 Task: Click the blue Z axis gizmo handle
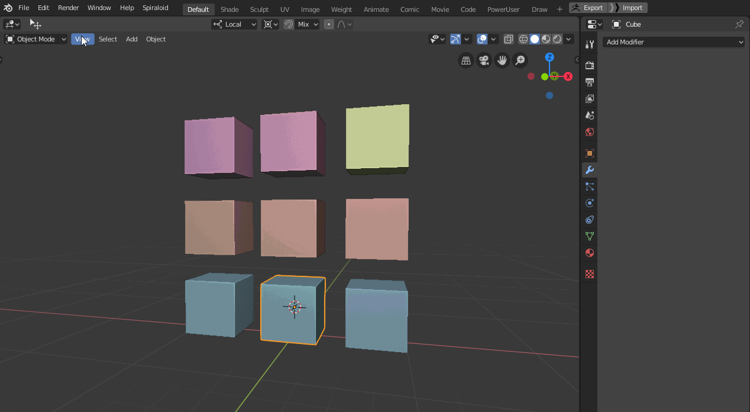[x=549, y=57]
